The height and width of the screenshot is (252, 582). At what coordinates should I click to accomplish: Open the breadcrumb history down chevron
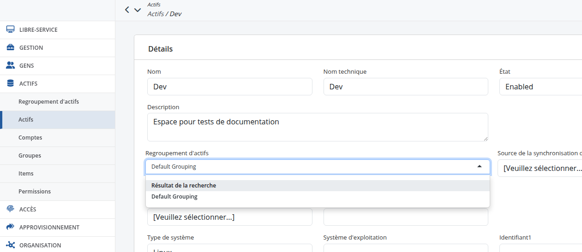coord(138,10)
